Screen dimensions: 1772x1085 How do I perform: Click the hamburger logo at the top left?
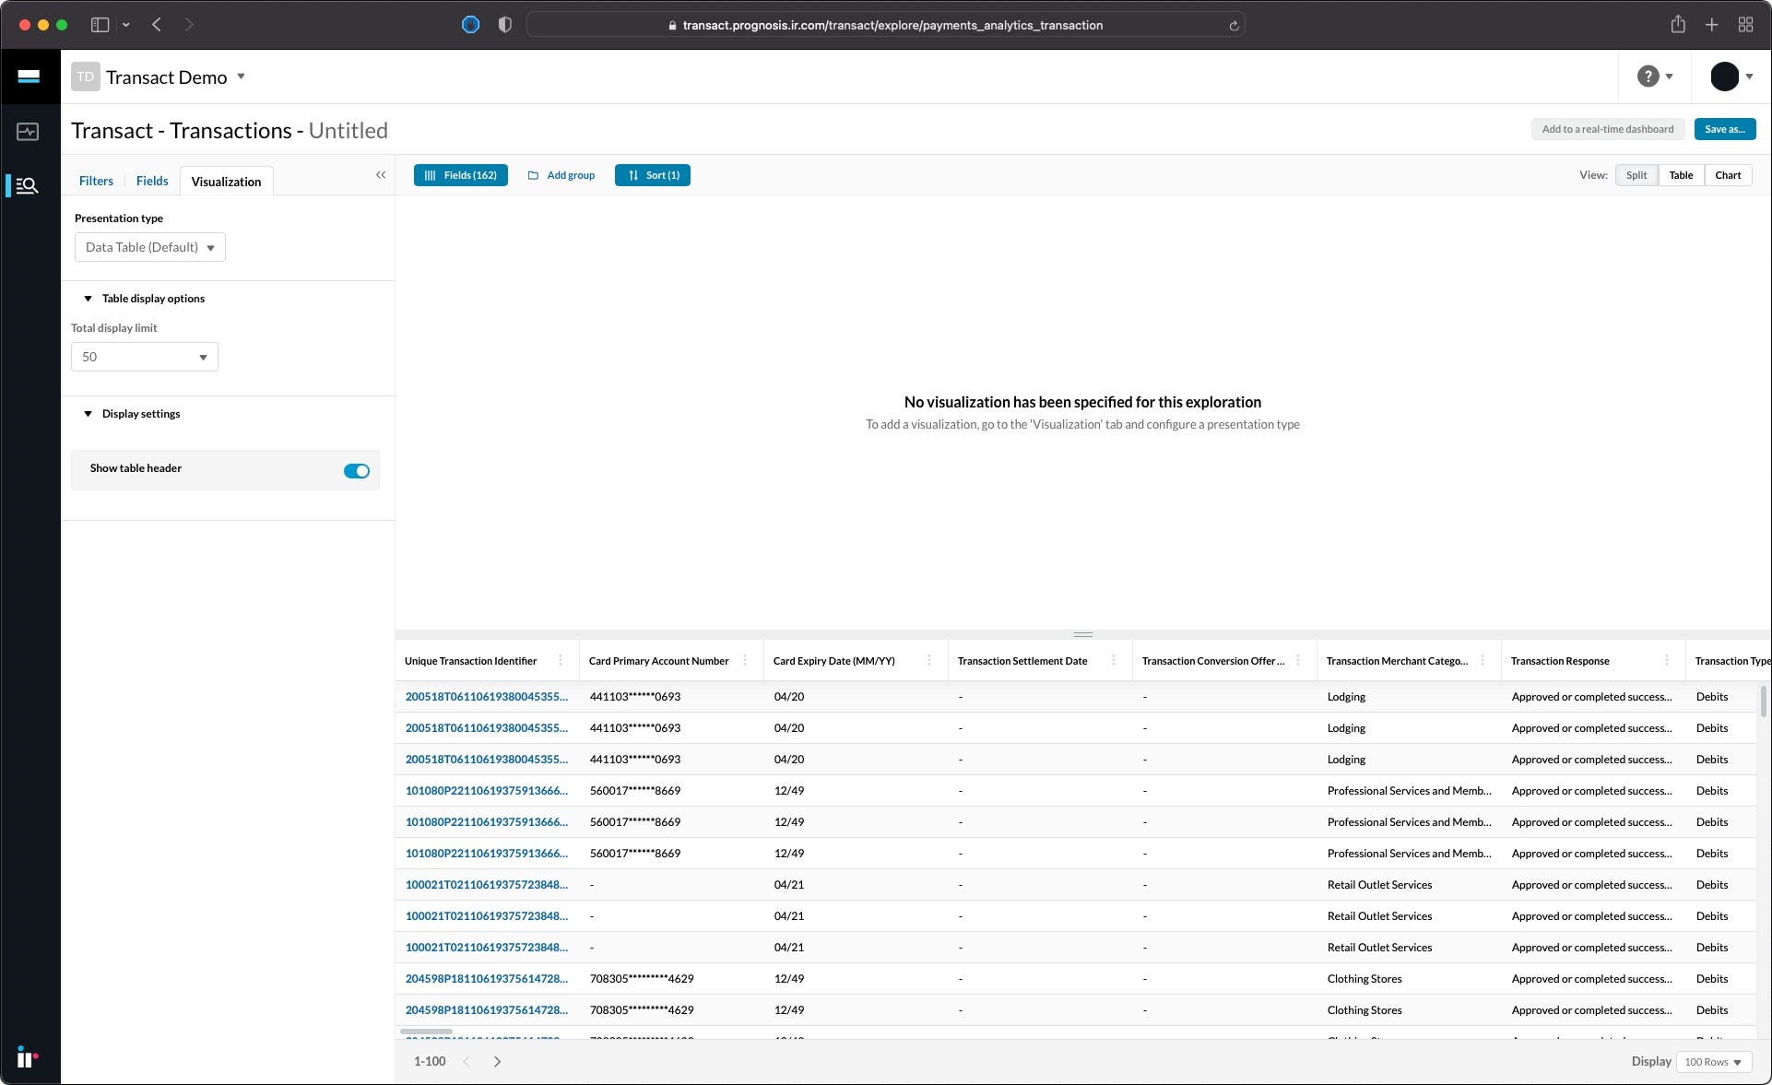(29, 77)
